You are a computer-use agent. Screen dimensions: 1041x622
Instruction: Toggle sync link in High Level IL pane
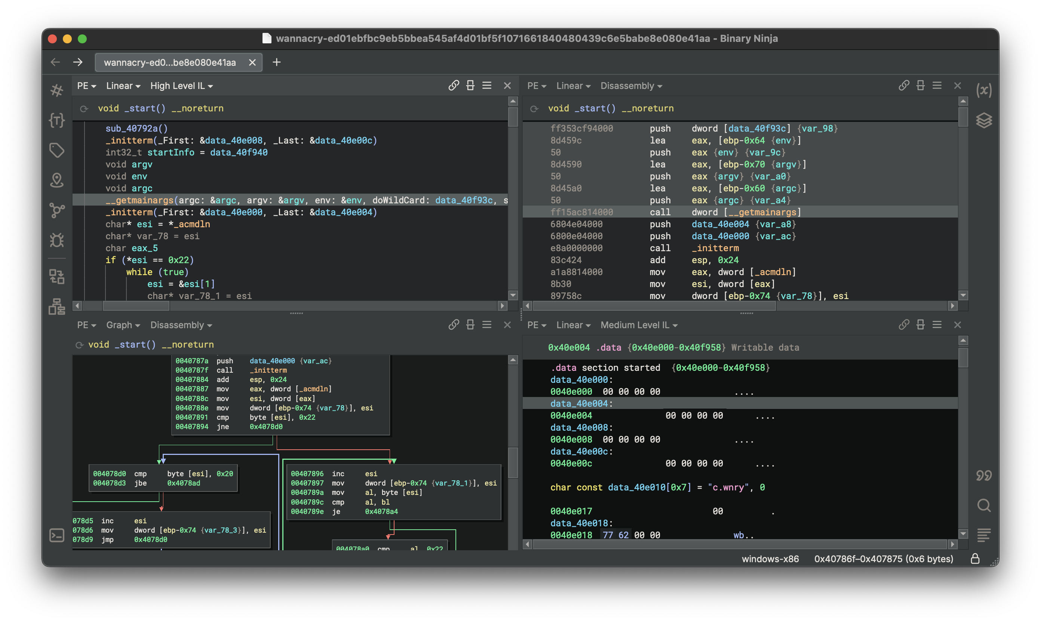pyautogui.click(x=454, y=86)
